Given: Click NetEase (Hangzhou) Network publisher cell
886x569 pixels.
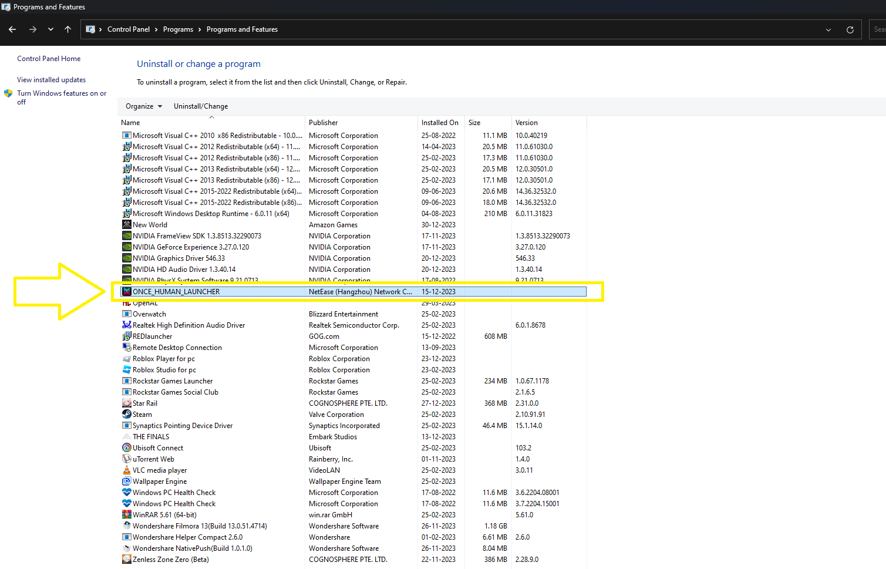Looking at the screenshot, I should (361, 292).
